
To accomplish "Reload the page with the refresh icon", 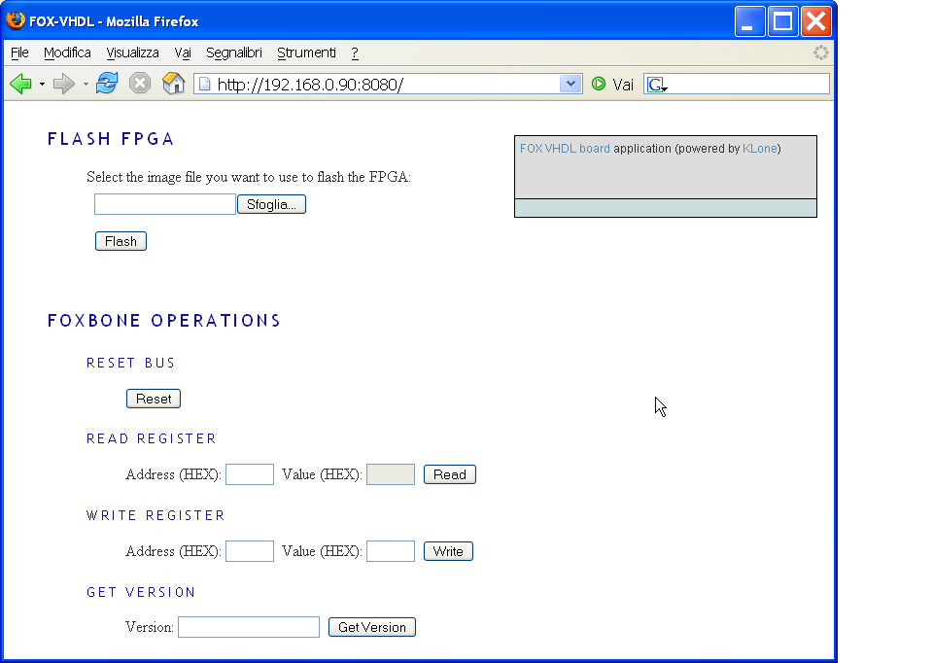I will point(107,84).
